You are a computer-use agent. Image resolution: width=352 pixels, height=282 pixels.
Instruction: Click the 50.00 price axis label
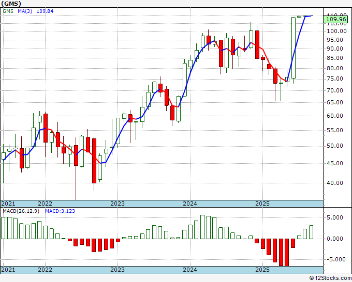[x=335, y=146]
